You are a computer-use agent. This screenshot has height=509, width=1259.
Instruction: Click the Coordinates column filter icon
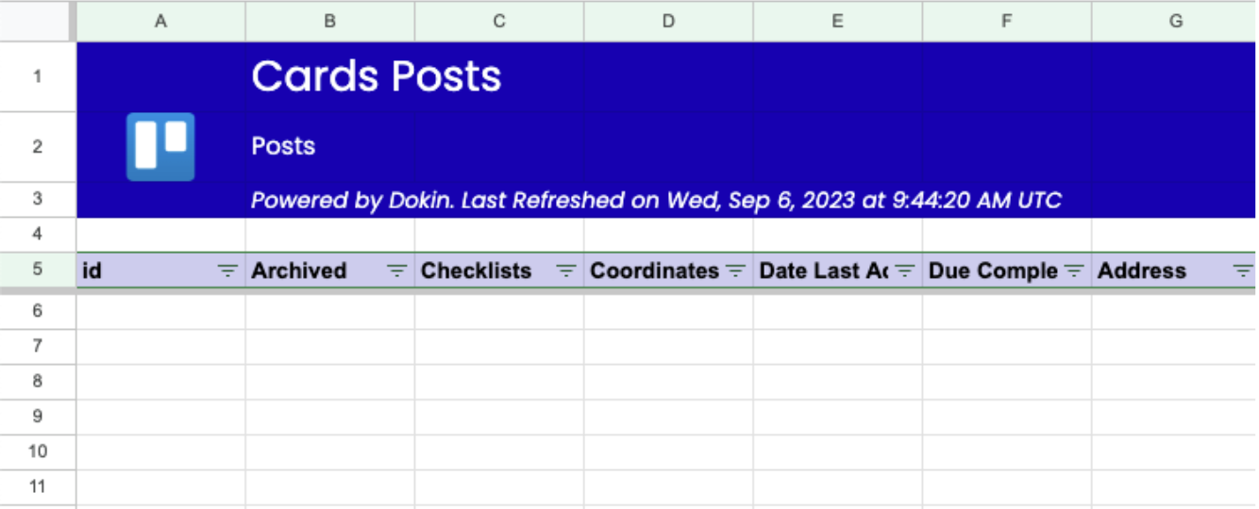tap(735, 271)
